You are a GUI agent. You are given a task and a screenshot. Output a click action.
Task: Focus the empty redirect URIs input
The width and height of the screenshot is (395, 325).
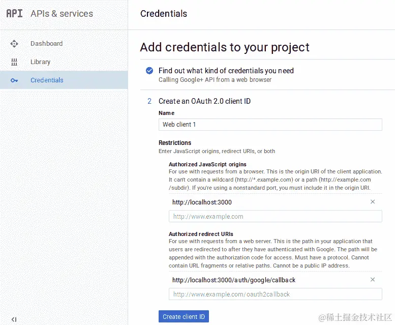tap(275, 294)
